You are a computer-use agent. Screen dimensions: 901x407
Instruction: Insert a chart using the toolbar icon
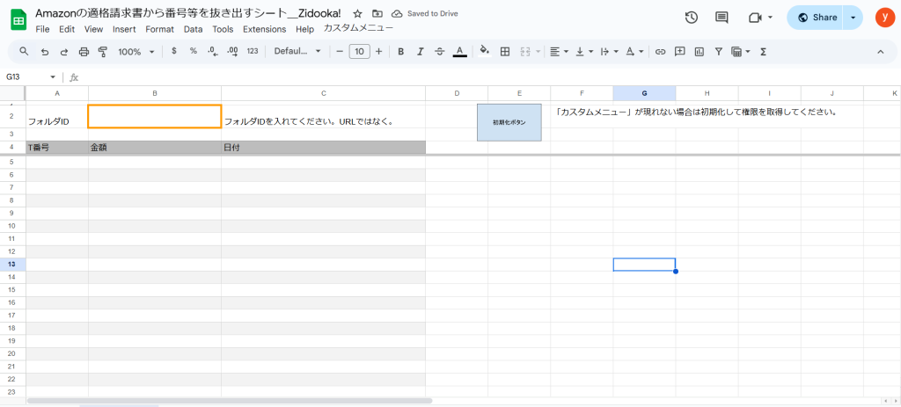(x=700, y=52)
